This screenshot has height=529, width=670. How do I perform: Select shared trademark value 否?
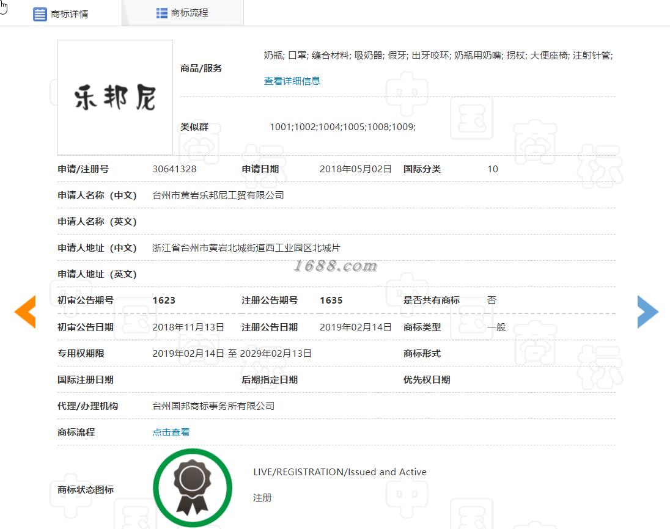492,300
